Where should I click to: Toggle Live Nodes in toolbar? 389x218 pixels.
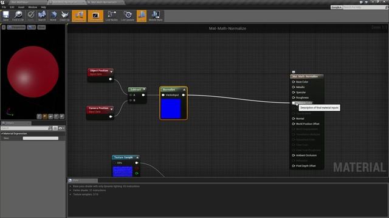click(x=112, y=16)
